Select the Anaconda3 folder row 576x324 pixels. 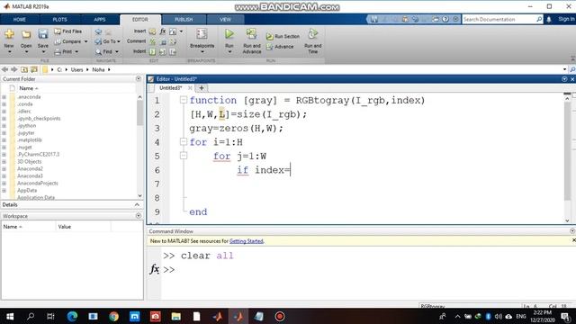pyautogui.click(x=69, y=176)
